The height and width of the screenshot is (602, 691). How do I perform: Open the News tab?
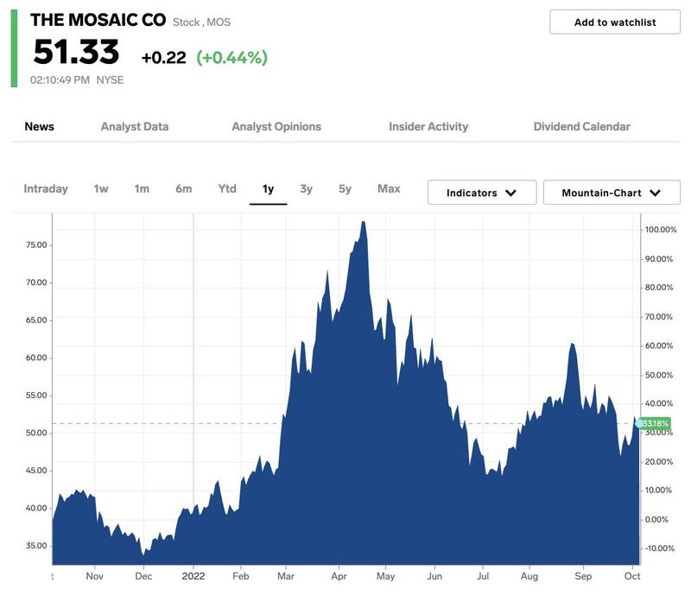(x=39, y=126)
